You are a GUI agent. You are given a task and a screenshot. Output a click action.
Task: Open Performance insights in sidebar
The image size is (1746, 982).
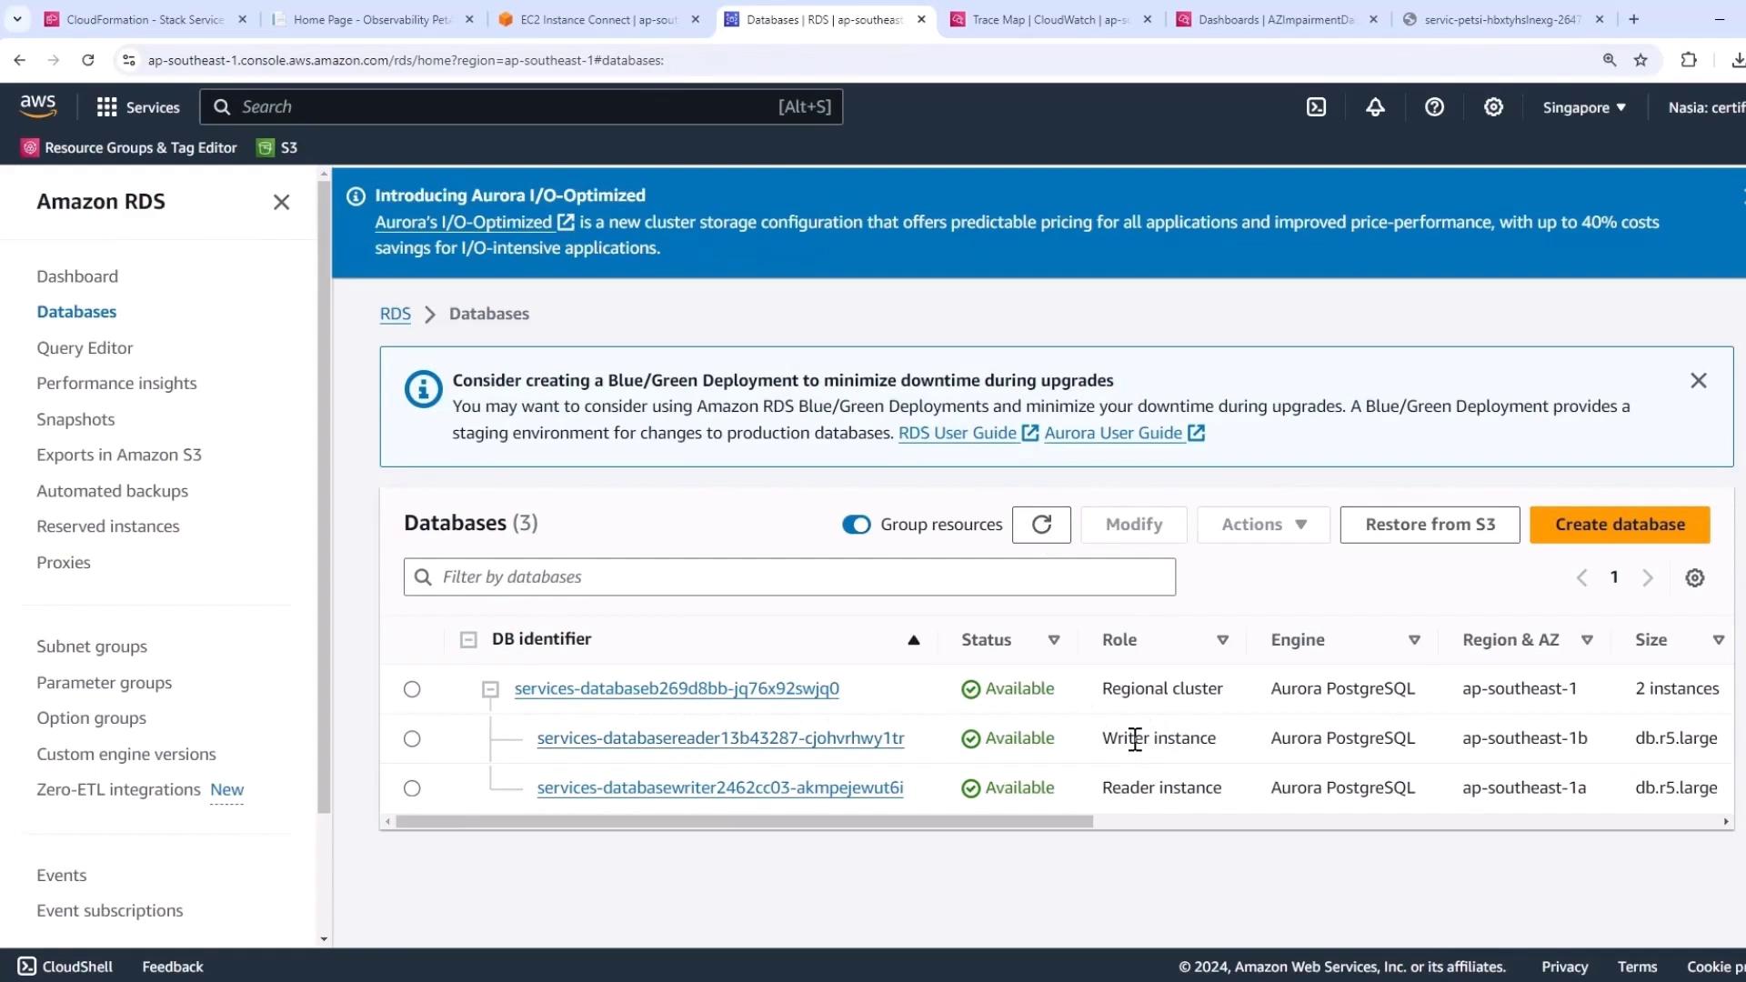[x=116, y=384]
